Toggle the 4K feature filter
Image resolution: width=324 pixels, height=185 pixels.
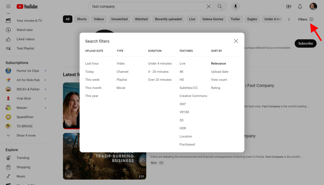[181, 72]
